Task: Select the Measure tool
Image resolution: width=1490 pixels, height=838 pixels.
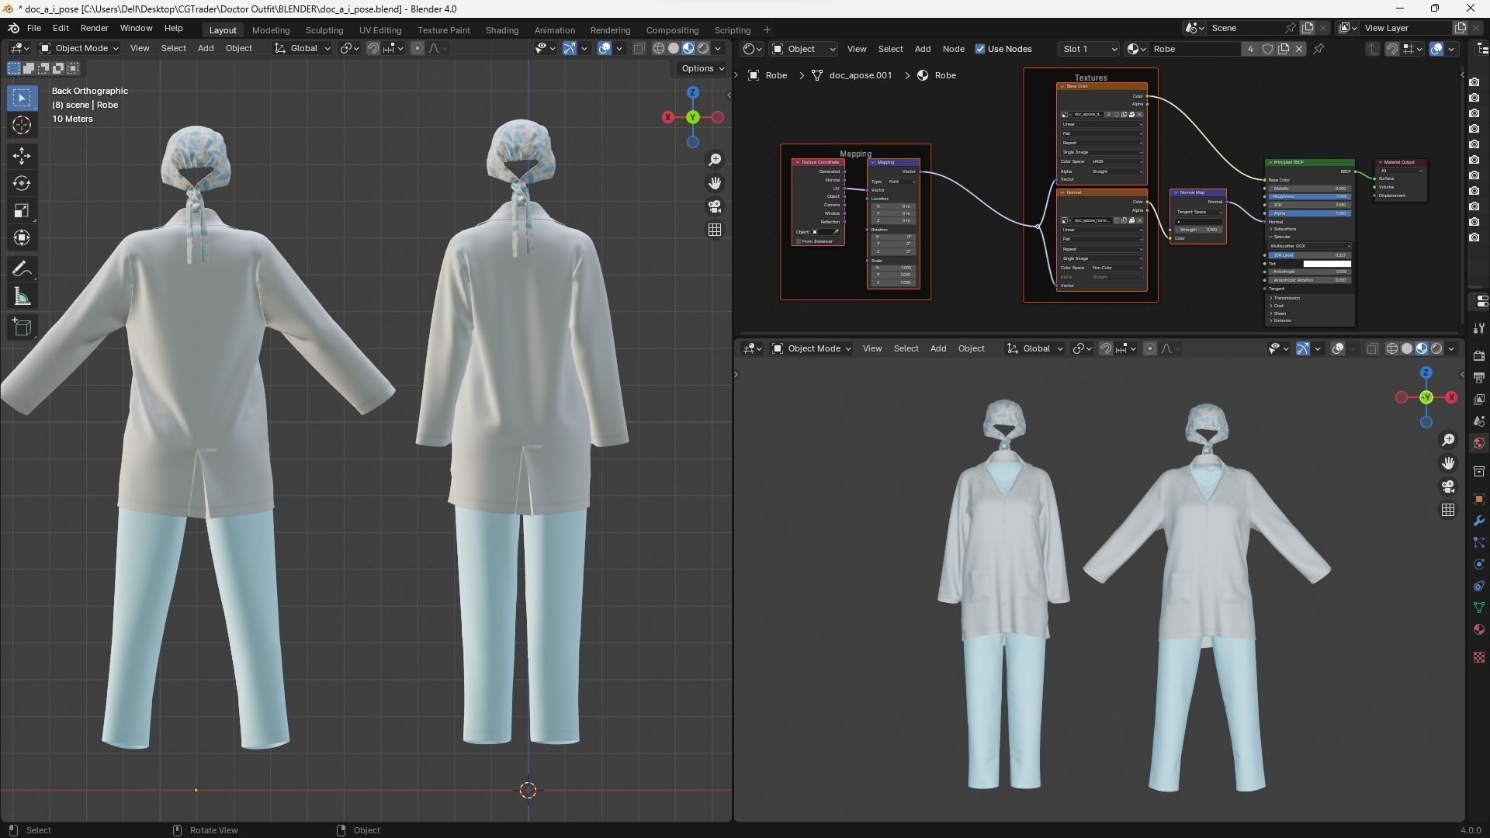Action: 22,297
